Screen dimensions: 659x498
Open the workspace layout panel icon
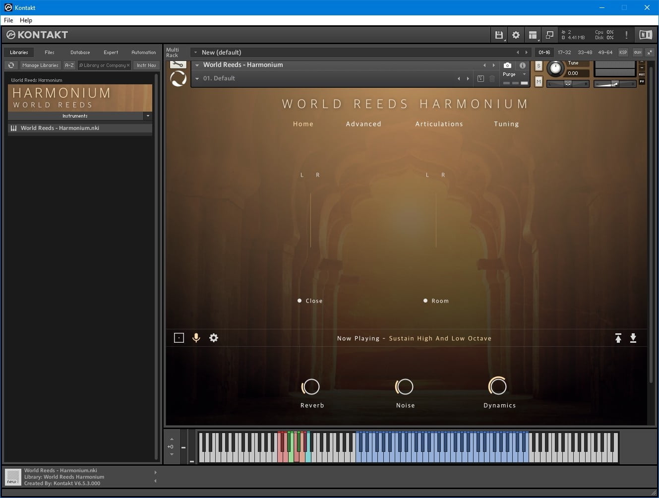pos(533,35)
